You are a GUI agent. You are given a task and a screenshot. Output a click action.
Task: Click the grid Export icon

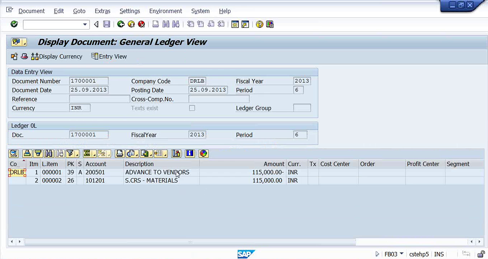pyautogui.click(x=145, y=154)
